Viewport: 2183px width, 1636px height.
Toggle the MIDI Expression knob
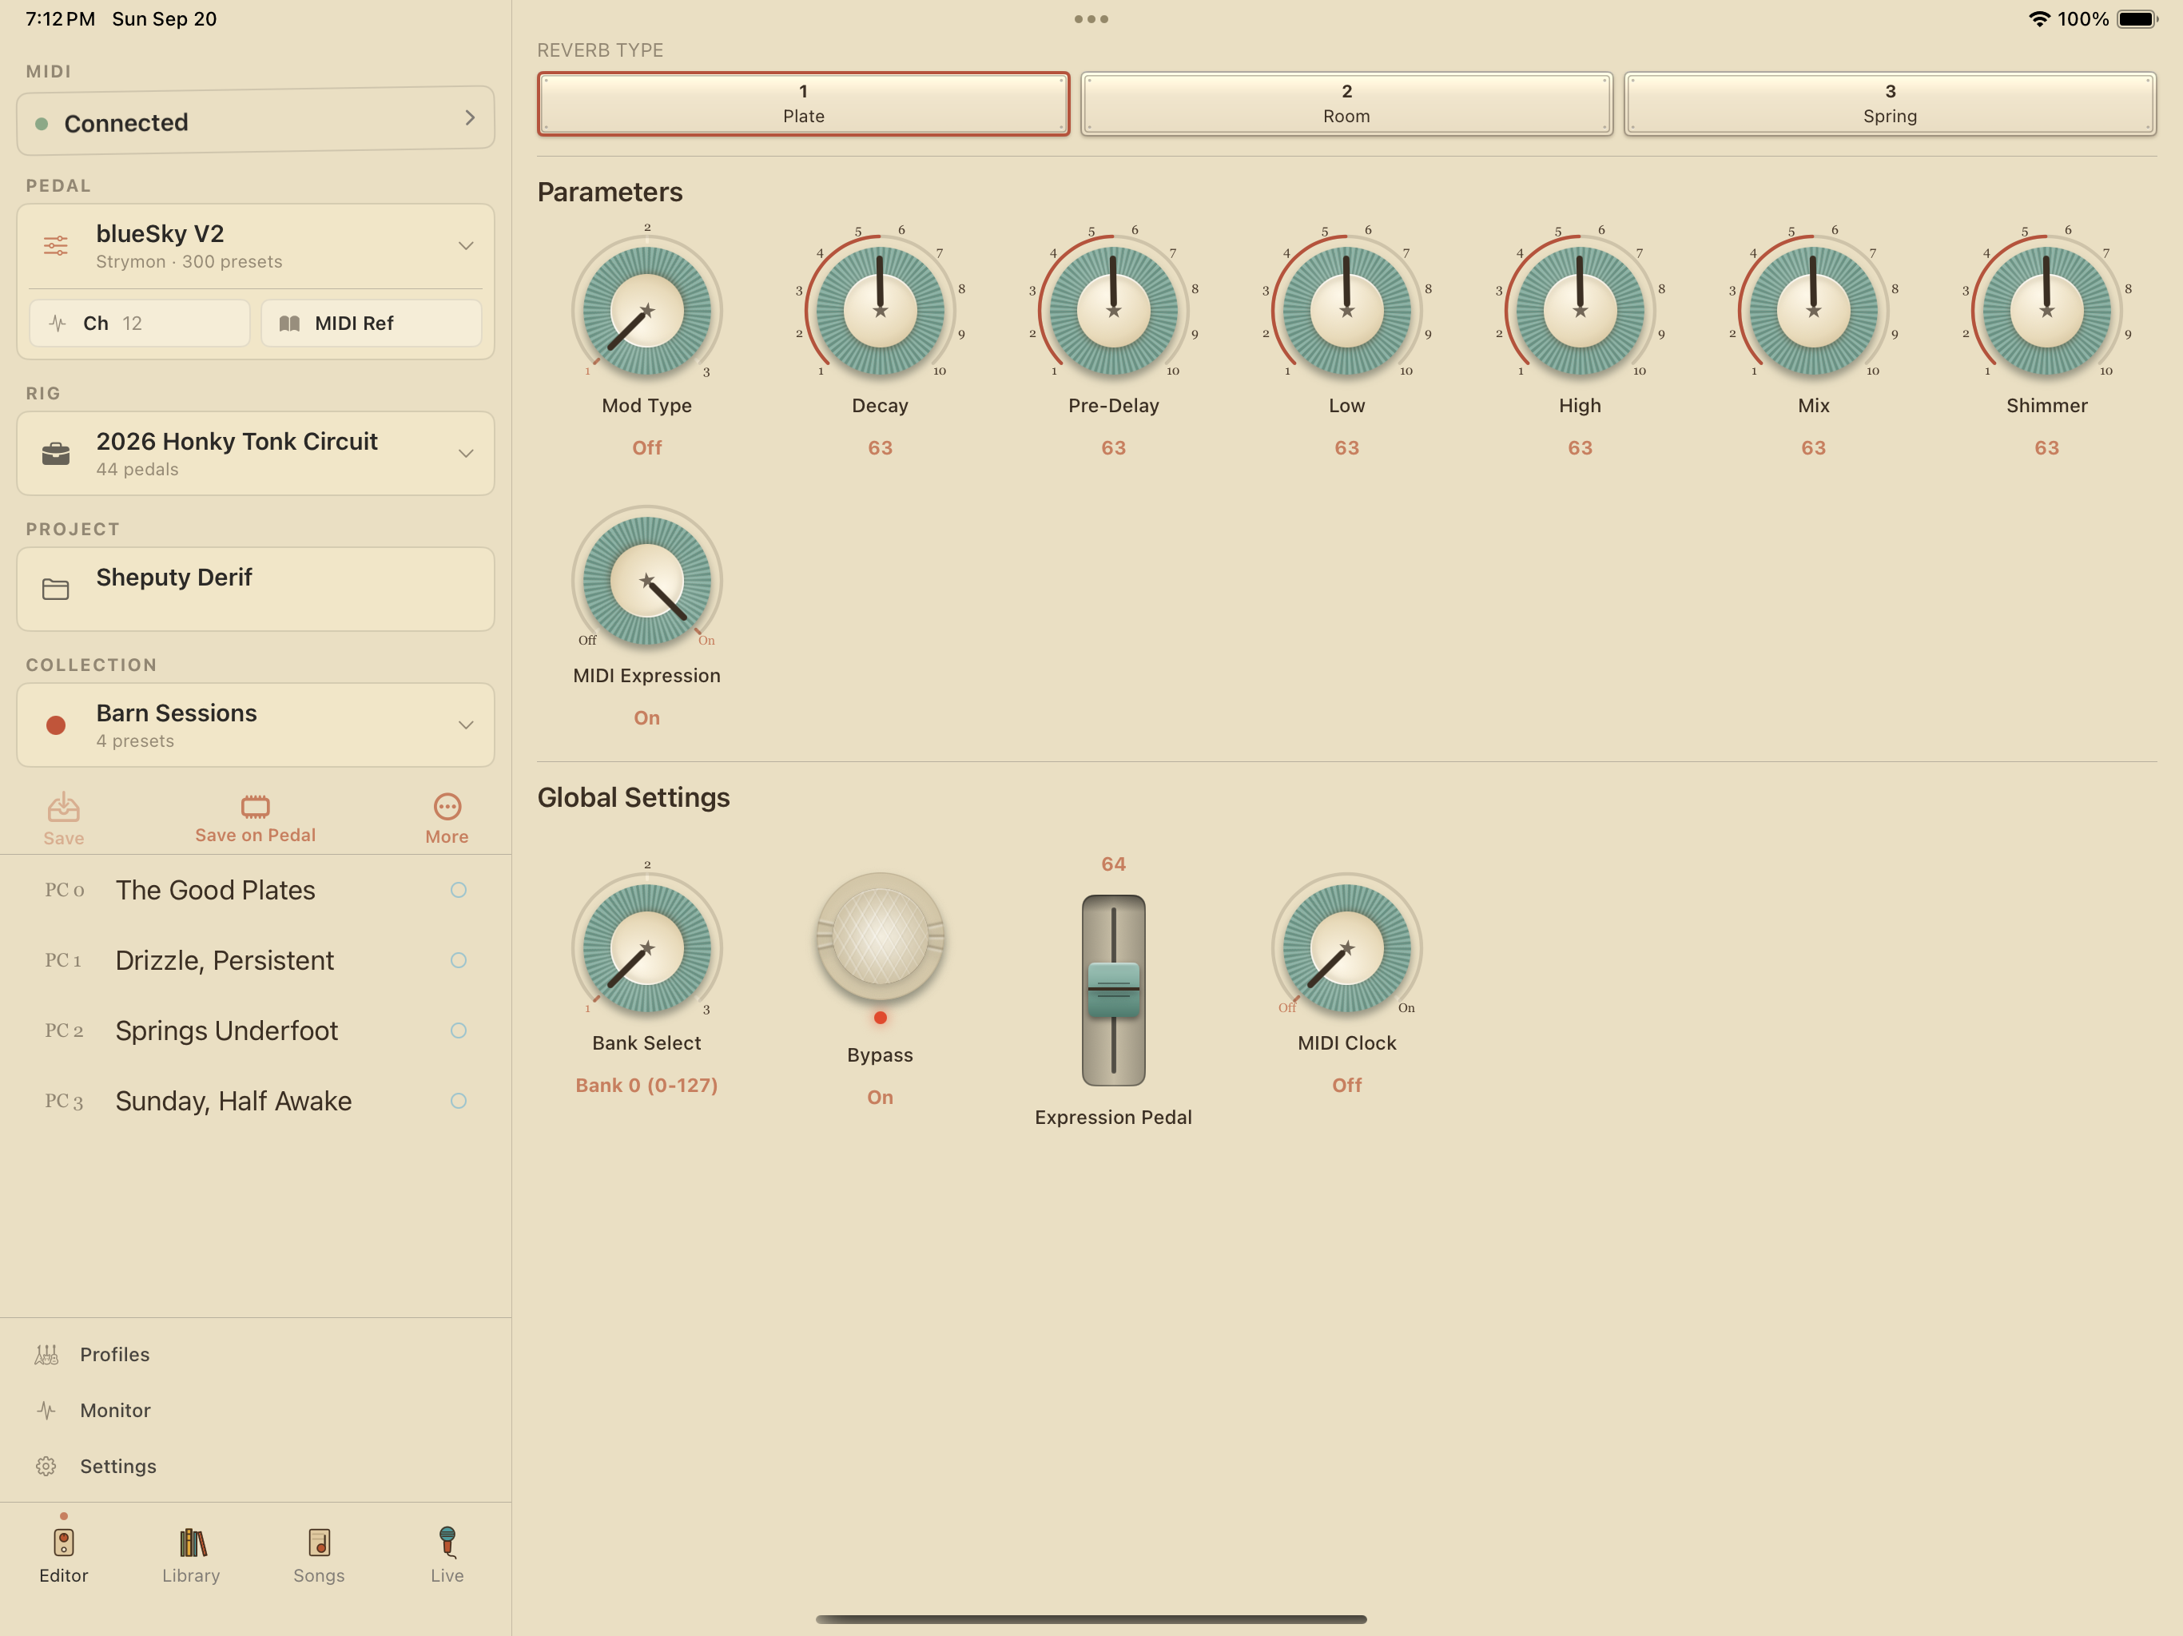click(x=647, y=580)
